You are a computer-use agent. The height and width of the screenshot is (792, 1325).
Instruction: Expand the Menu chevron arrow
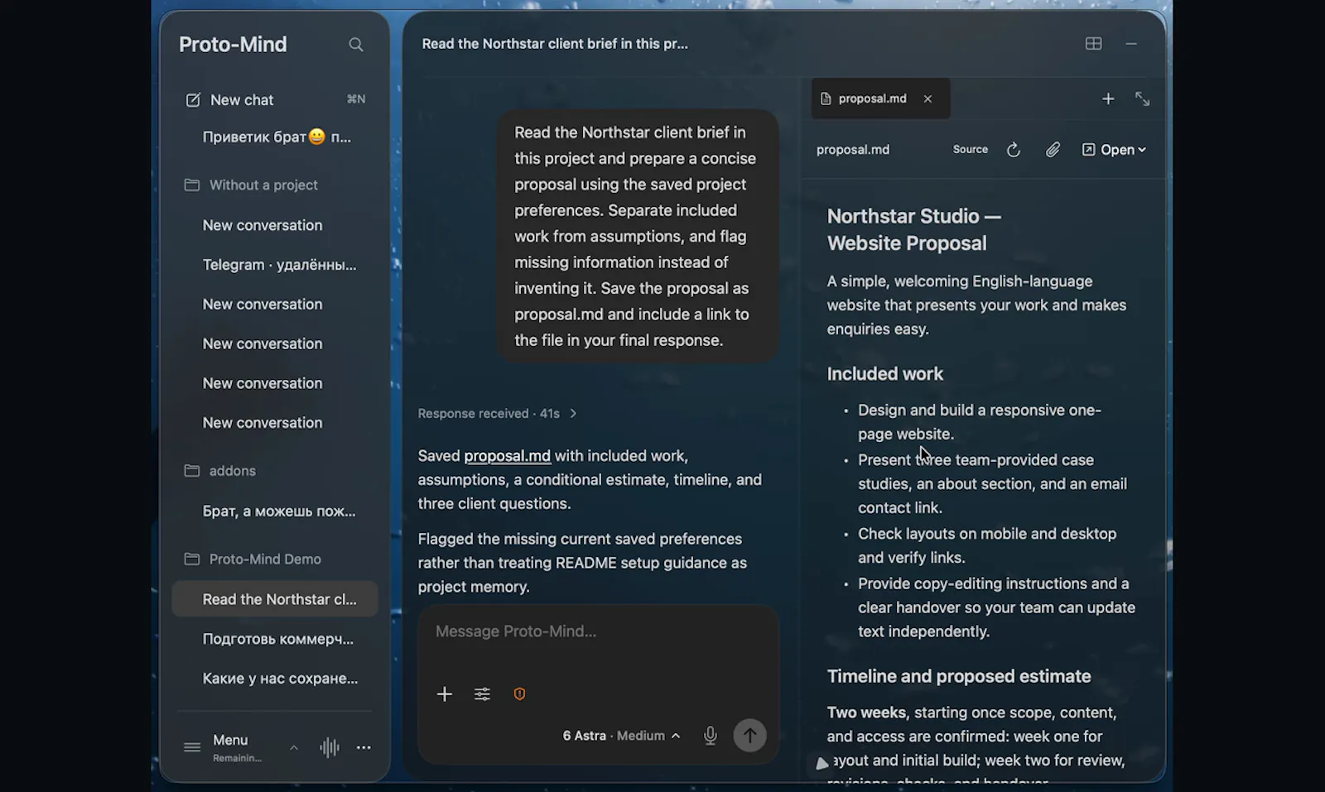(294, 747)
